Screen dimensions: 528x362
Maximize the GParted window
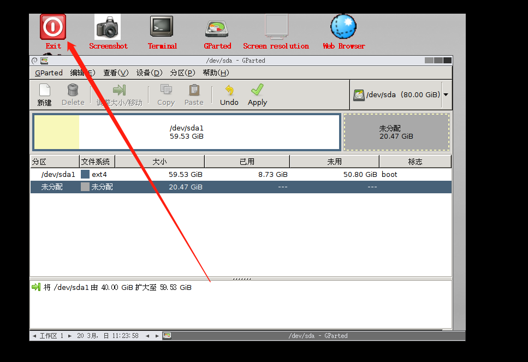coord(438,60)
